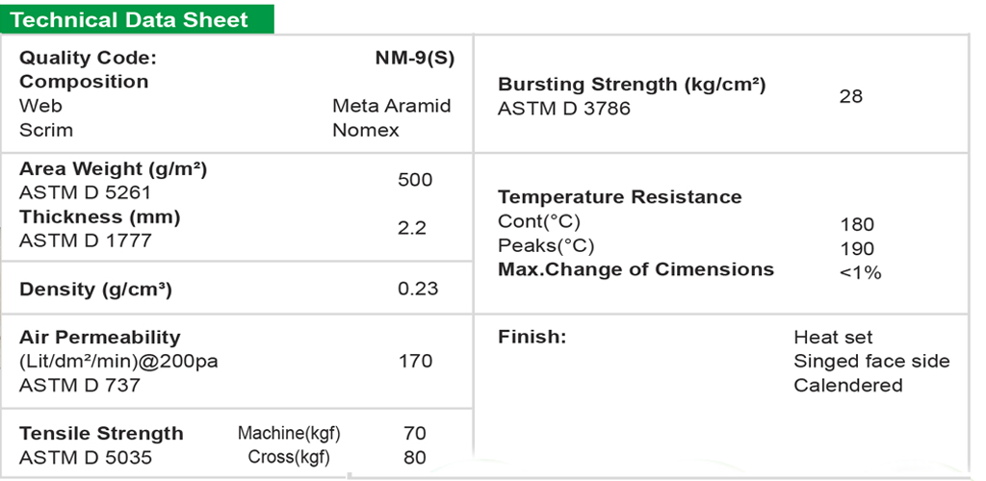Click the Density (g/cm³) label
986x481 pixels.
95,289
